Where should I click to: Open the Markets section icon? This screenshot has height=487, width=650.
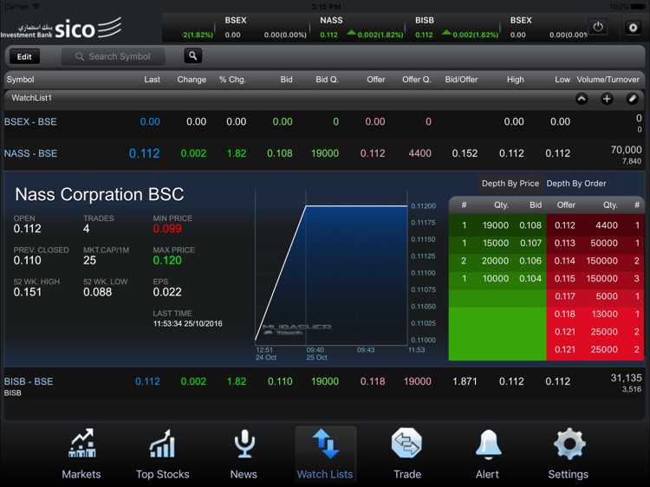[x=81, y=444]
